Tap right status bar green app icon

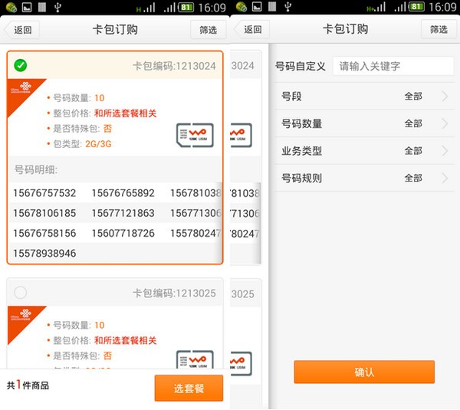[x=242, y=7]
